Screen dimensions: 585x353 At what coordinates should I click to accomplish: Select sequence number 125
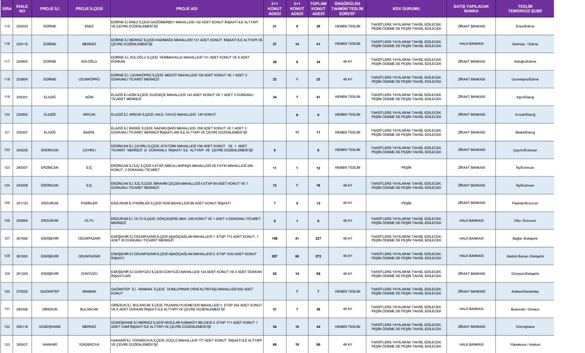click(6, 203)
